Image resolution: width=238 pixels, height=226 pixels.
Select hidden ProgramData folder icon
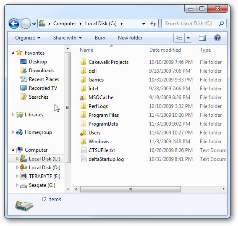coord(83,124)
